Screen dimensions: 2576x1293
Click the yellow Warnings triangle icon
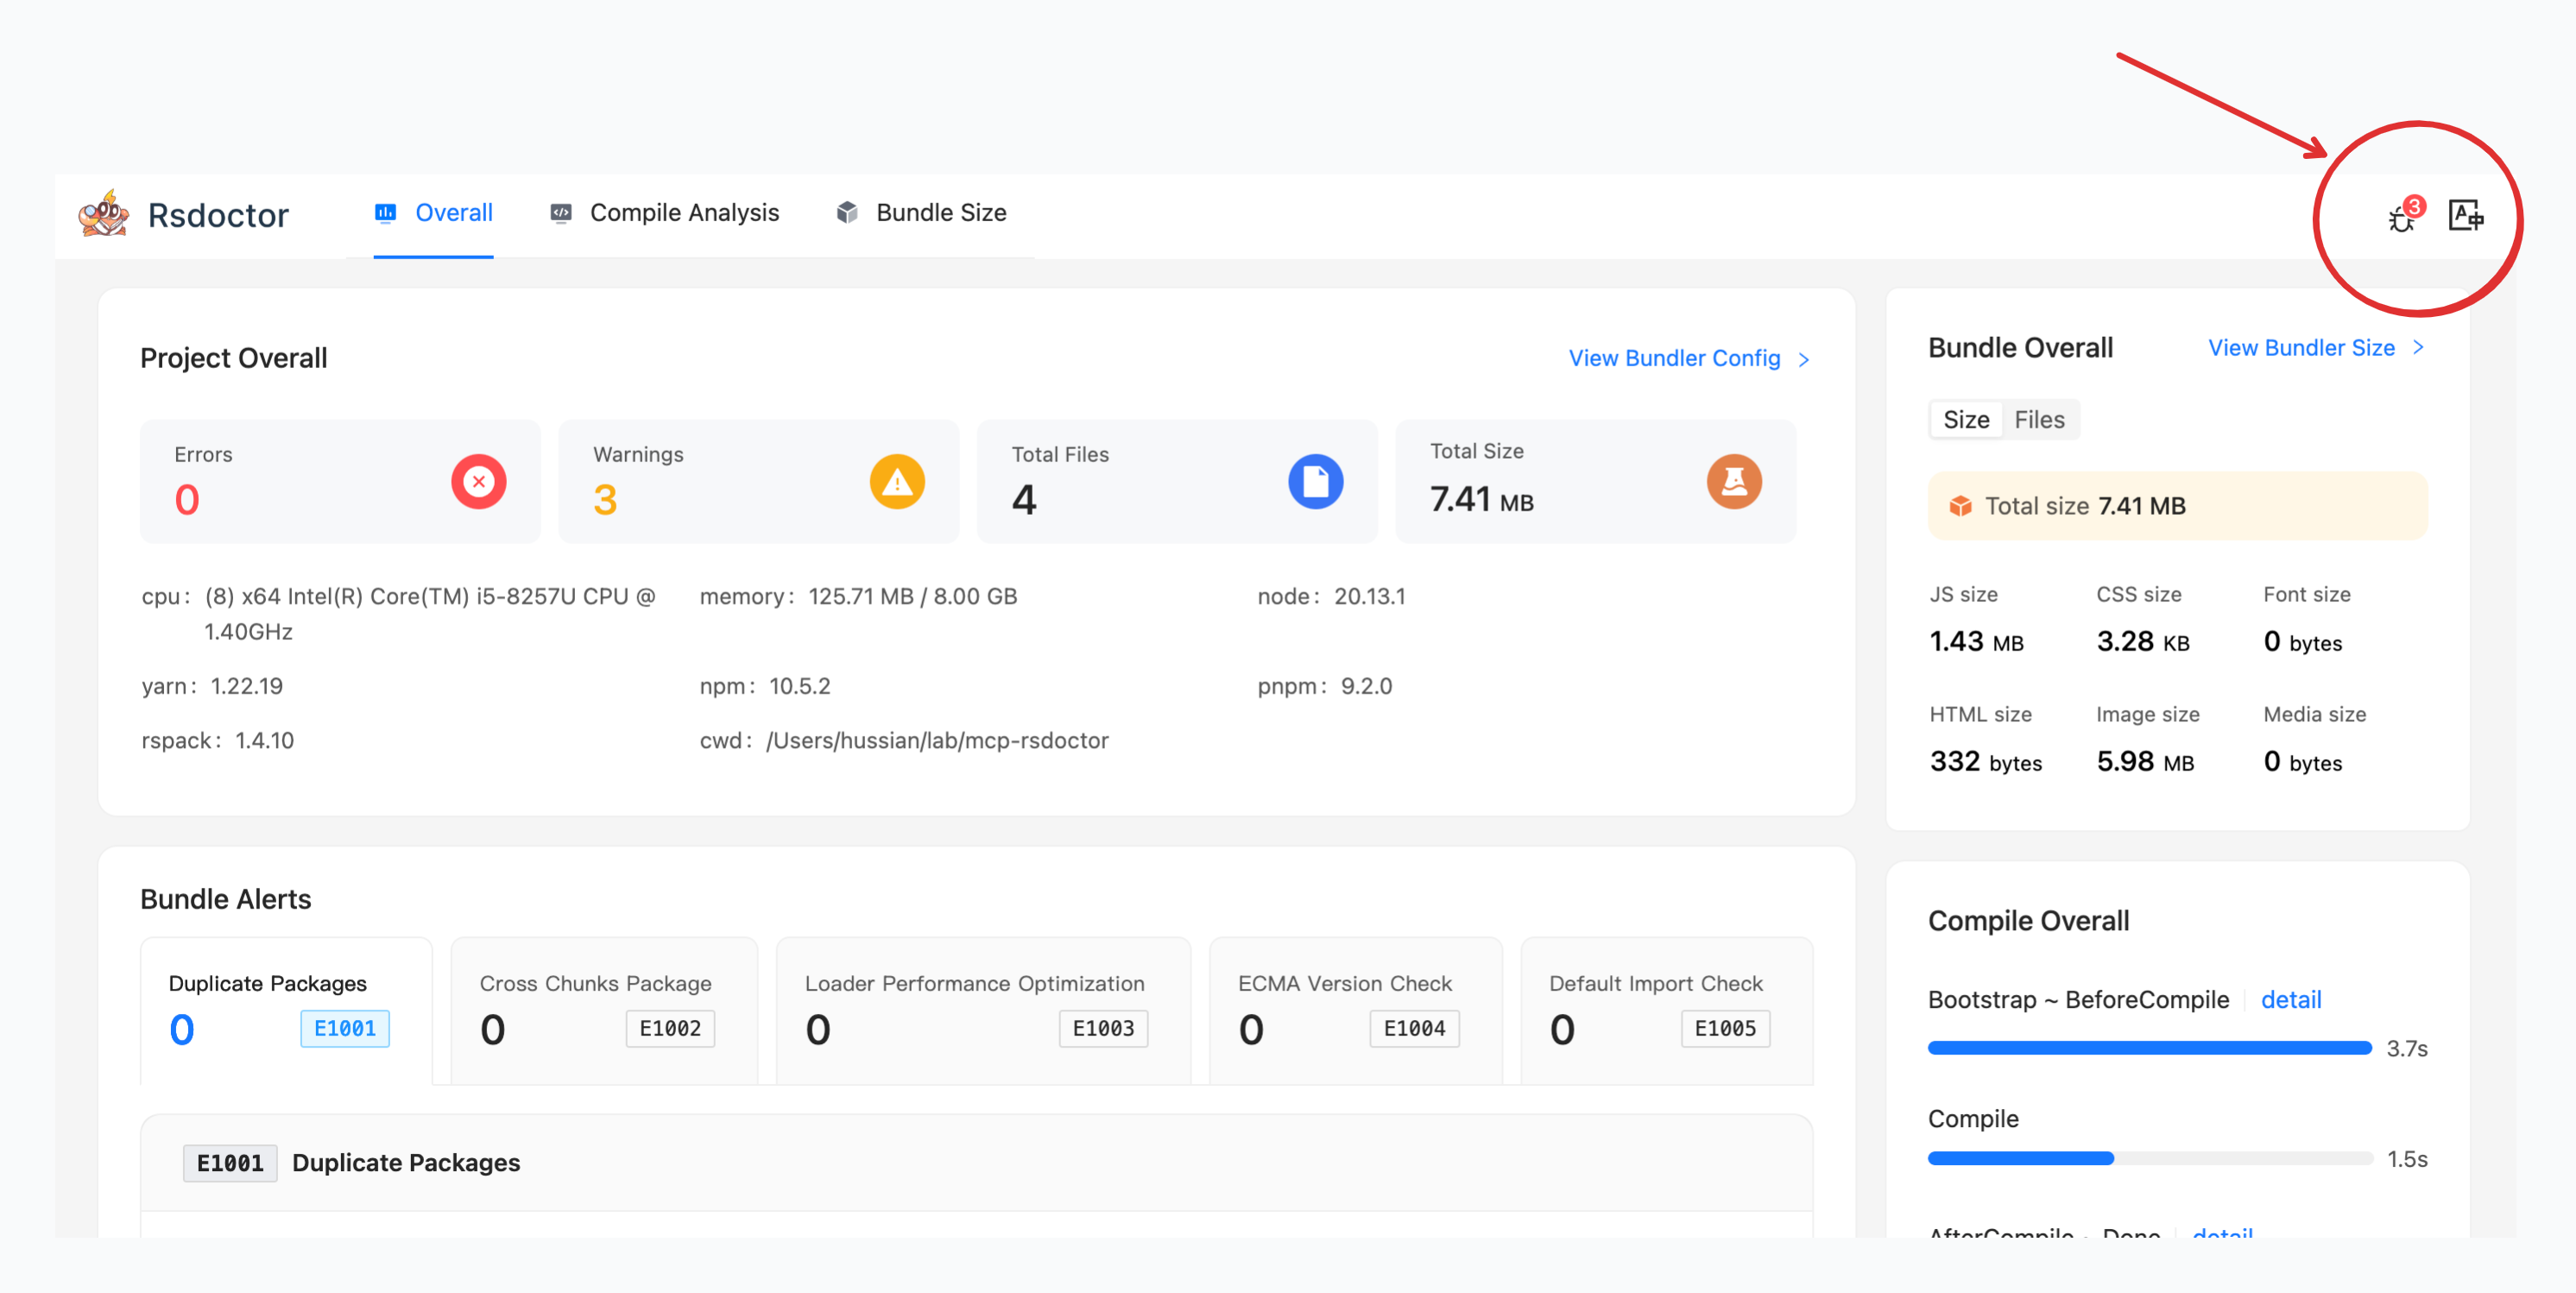(897, 481)
